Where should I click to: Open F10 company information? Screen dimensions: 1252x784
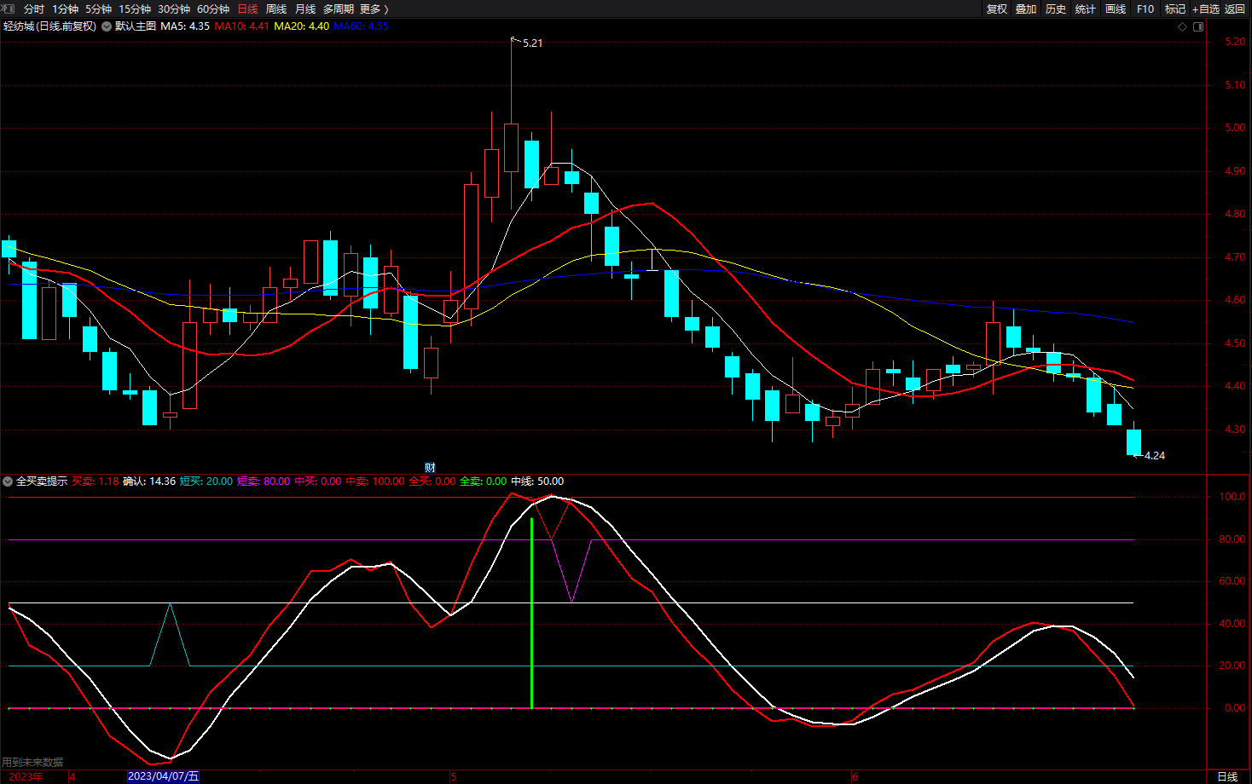pyautogui.click(x=1145, y=9)
